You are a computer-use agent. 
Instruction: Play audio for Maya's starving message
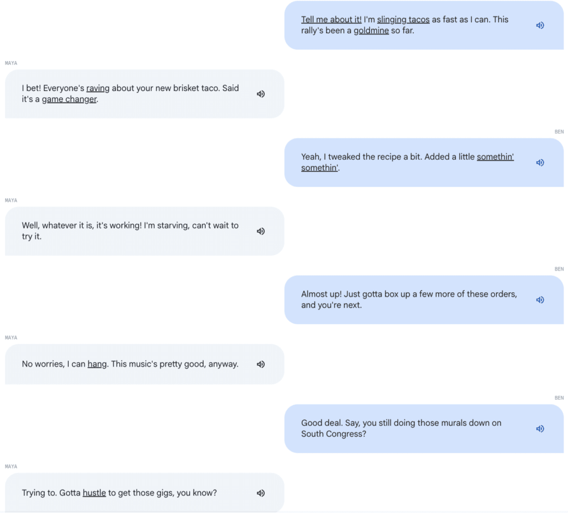(x=261, y=231)
